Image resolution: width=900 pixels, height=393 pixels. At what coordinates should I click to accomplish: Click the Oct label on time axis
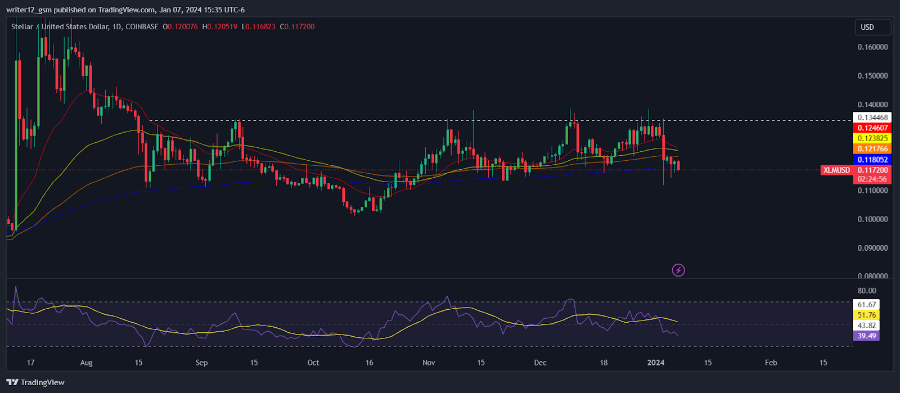pyautogui.click(x=313, y=363)
